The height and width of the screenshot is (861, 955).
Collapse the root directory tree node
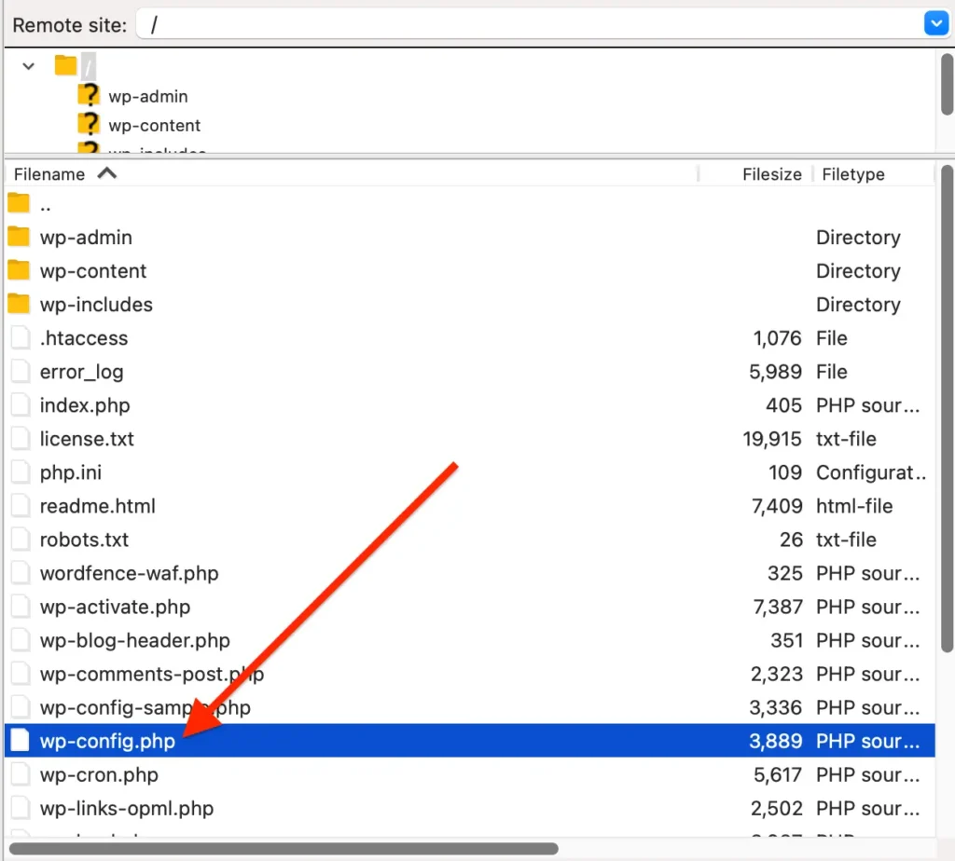pyautogui.click(x=27, y=65)
